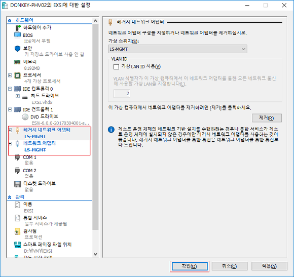Viewport: 294px width, 277px height.
Task: Select the 스마트 페이징 파일 위치 icon
Action: tap(17, 245)
